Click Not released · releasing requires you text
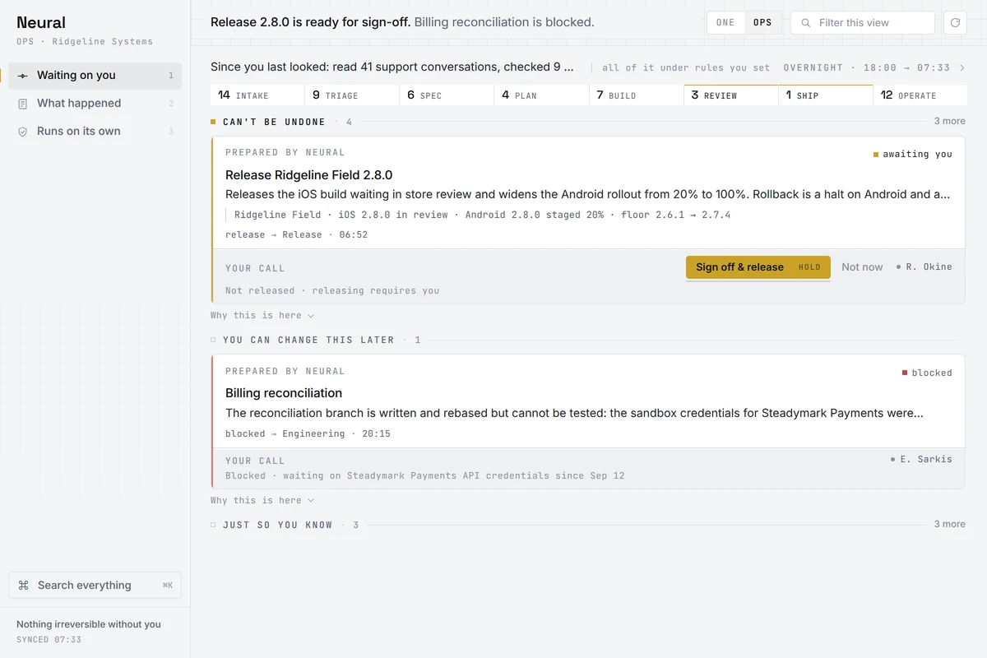This screenshot has height=658, width=987. (332, 291)
